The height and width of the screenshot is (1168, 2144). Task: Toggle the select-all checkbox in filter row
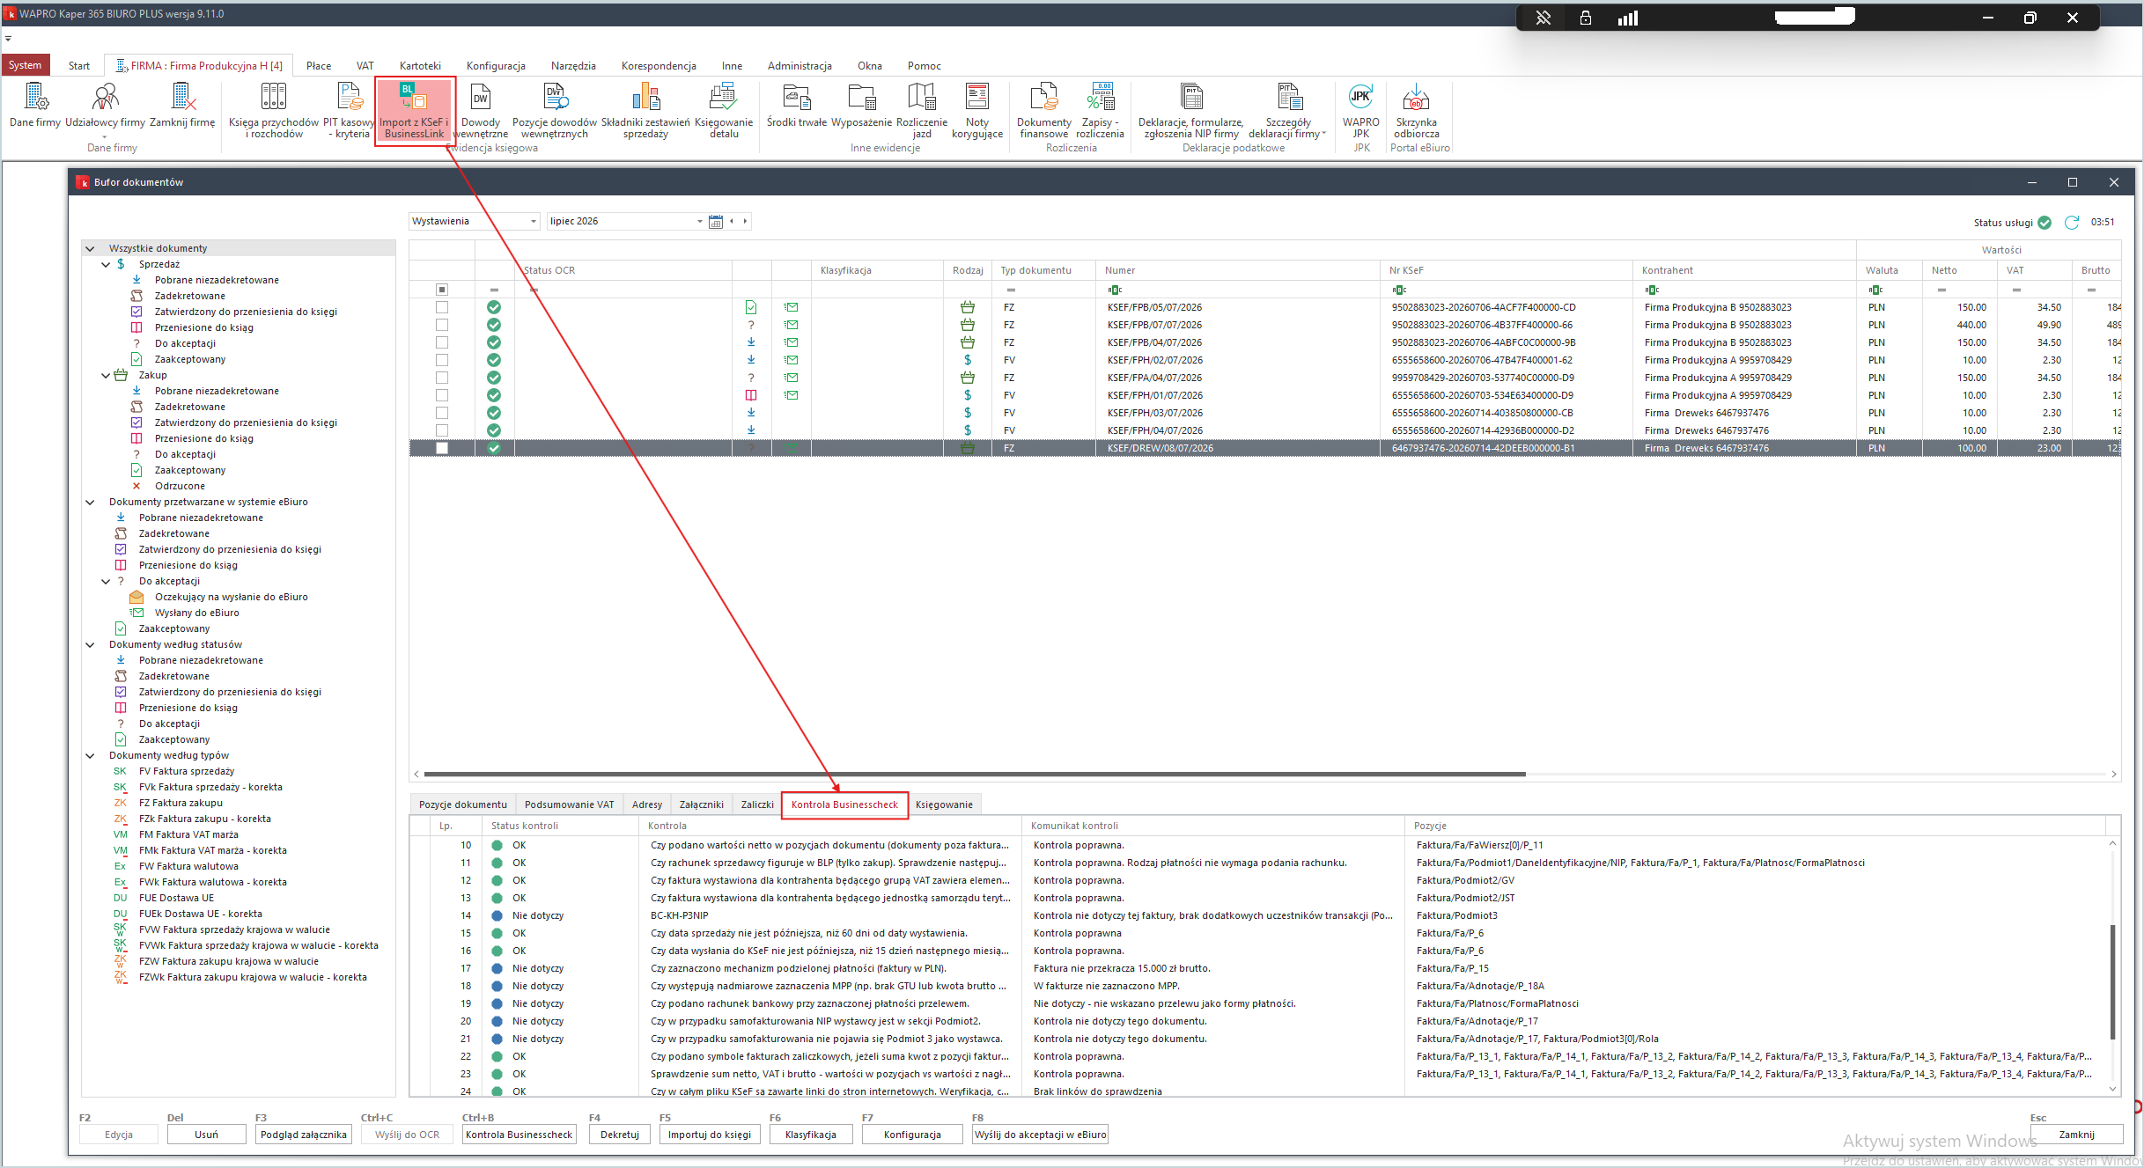tap(442, 290)
